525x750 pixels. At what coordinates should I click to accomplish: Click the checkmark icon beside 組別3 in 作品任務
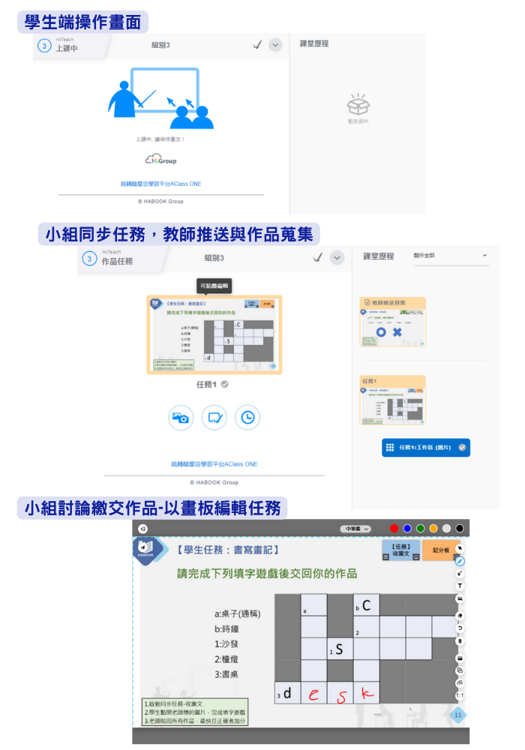pos(318,257)
